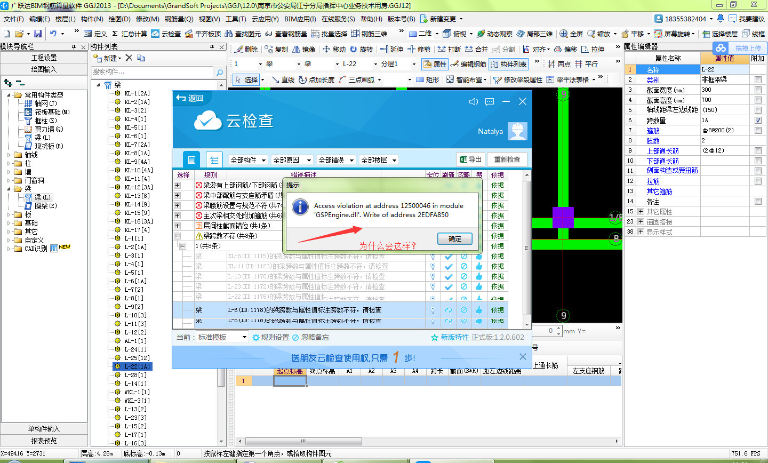Click 修改梁段属性 modify beam segment tool
Screen dimensions: 768x463
518,79
